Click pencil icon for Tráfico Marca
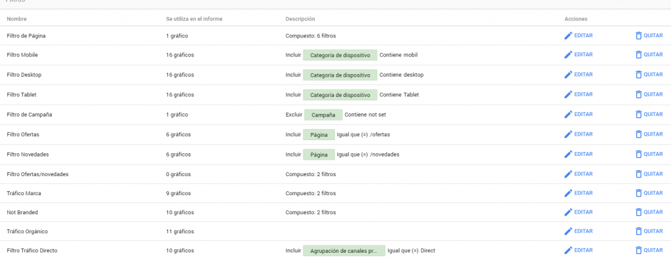 tap(568, 193)
